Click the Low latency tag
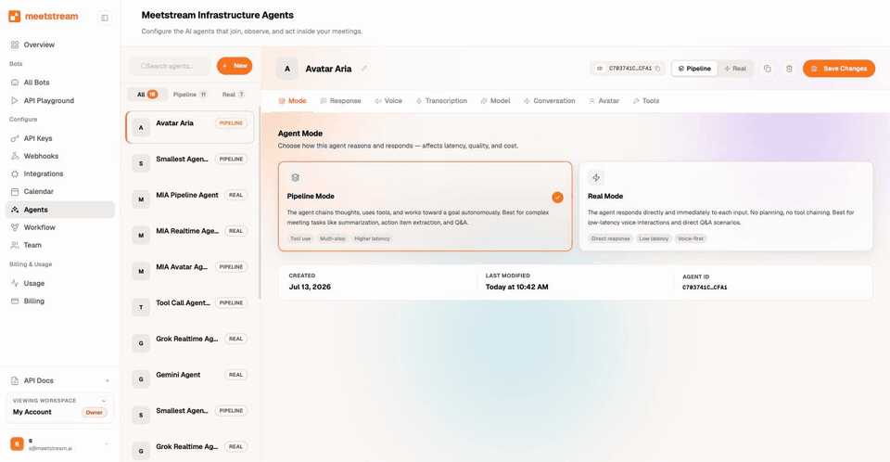Viewport: 890px width, 462px height. (654, 238)
